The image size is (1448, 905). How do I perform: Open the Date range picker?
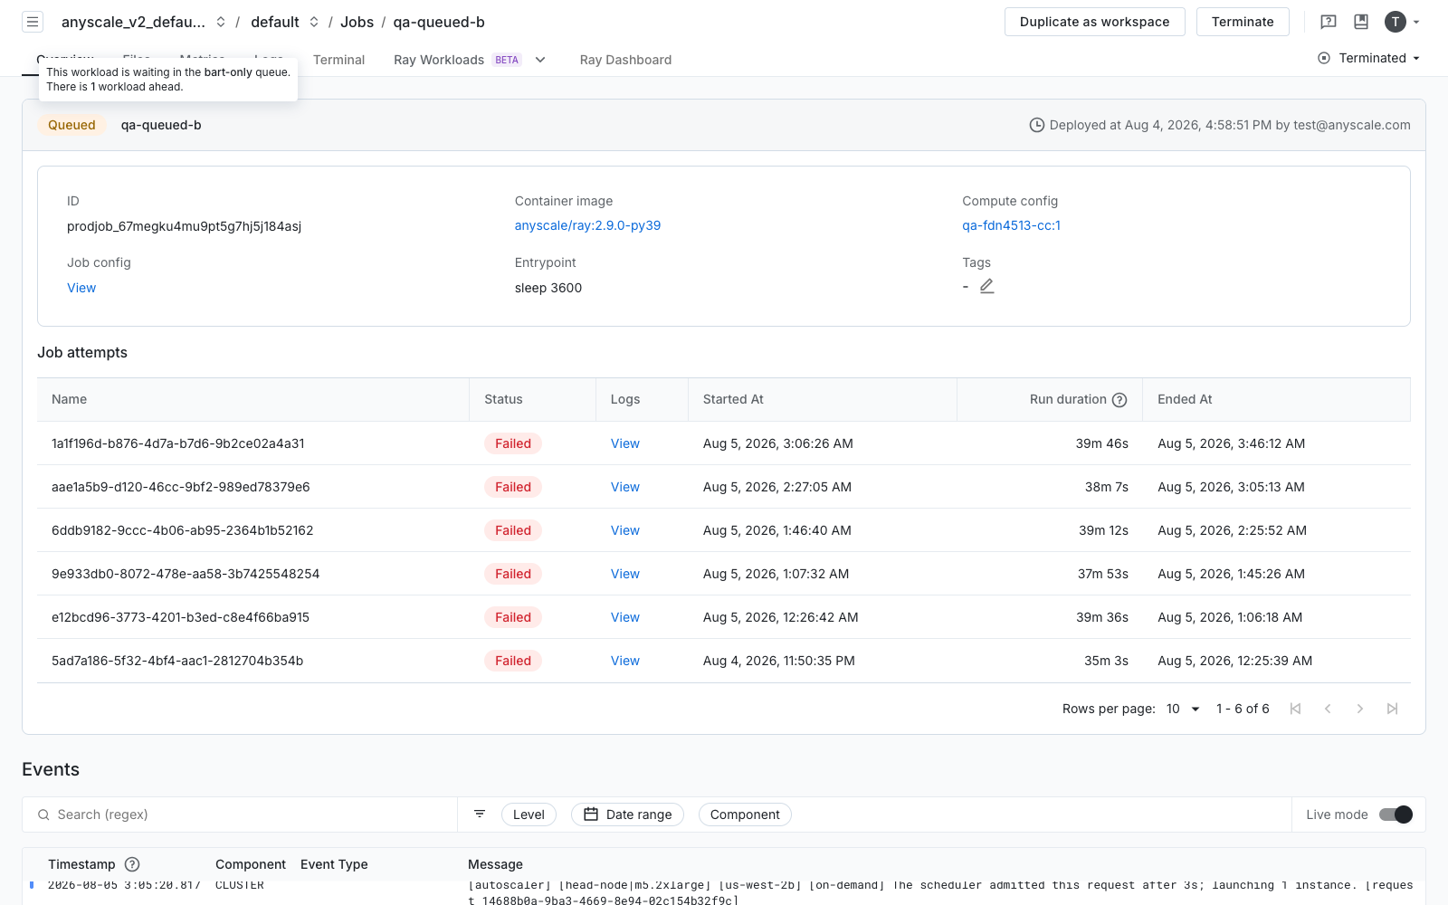coord(627,814)
